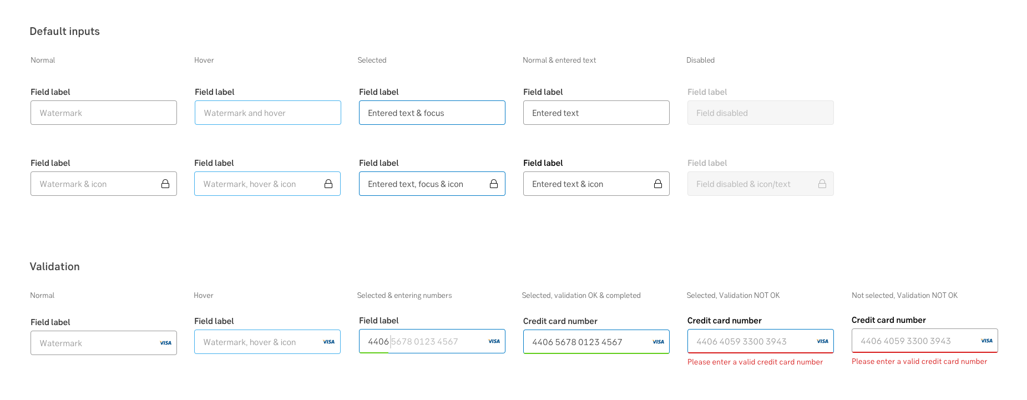Viewport: 1027px width, 400px height.
Task: Focus the 'Watermark and hover' input
Action: tap(268, 113)
